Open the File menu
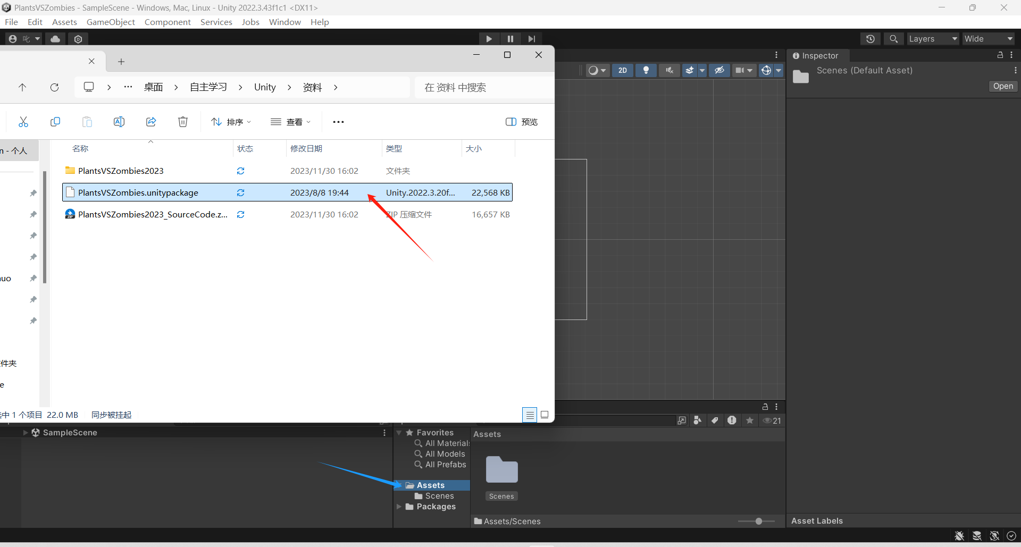The image size is (1021, 547). coord(11,22)
